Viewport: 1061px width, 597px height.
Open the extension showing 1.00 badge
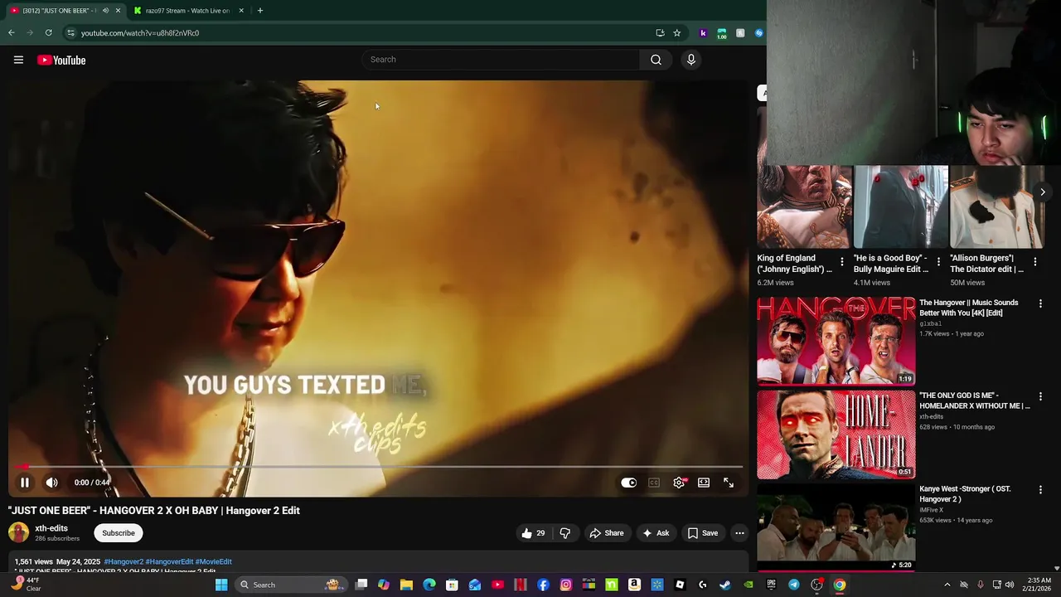point(722,33)
